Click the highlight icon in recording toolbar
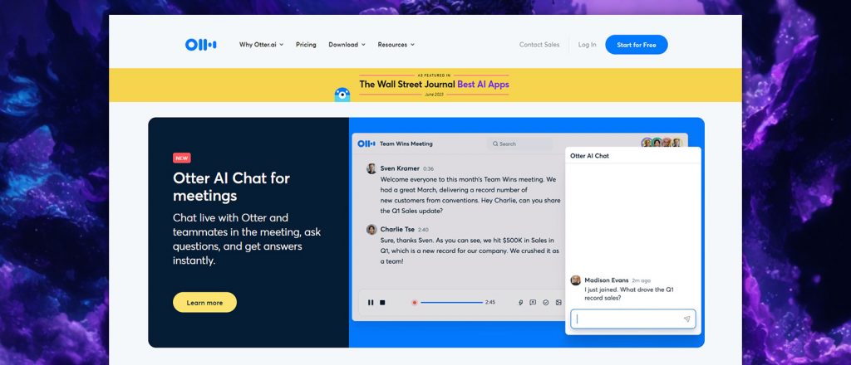 pos(520,303)
